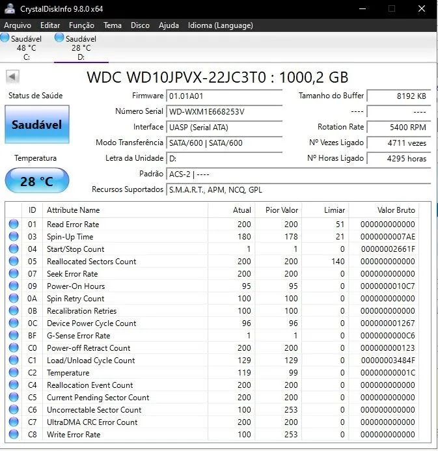
Task: Click the power-on count 4711 vezes
Action: (399, 143)
